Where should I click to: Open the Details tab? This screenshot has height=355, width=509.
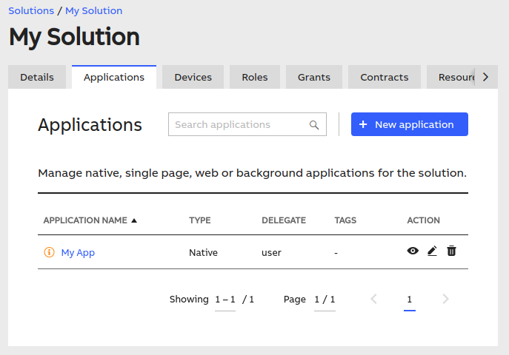[x=37, y=77]
